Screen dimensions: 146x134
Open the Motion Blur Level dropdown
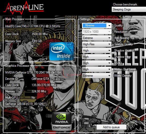97,69
